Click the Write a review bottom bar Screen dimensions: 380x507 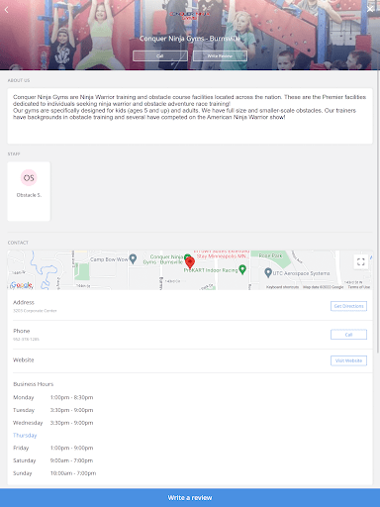[x=190, y=498]
